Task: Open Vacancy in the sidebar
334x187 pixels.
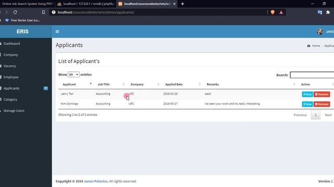Action: point(9,66)
